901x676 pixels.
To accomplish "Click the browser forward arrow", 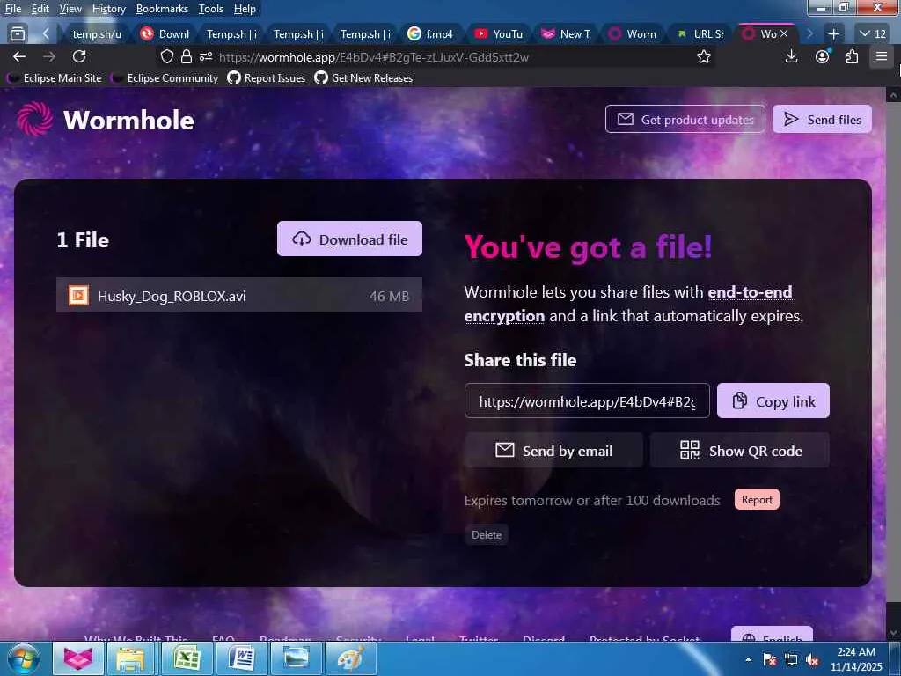I will click(x=49, y=56).
